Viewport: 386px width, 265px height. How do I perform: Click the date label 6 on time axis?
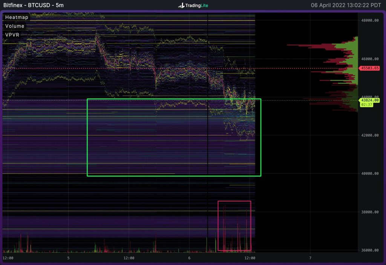pyautogui.click(x=189, y=258)
